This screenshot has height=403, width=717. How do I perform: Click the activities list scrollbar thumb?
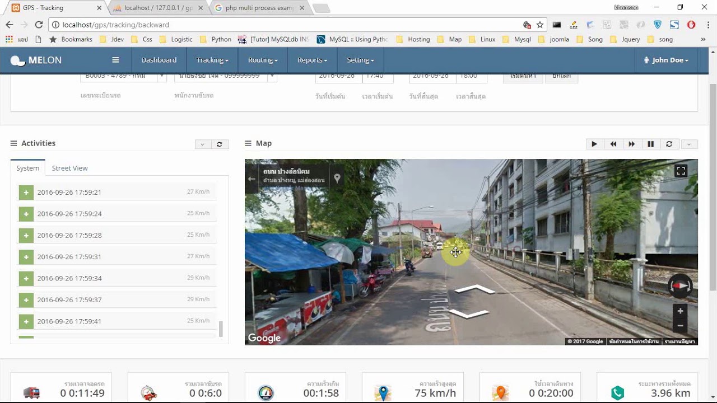221,329
